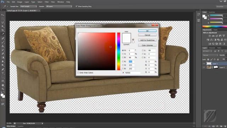Screen dimensions: 227x128
Task: Click the lock position icon in Layers
Action: pyautogui.click(x=215, y=59)
